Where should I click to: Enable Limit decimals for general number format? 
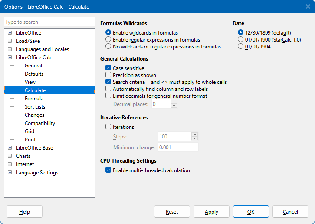(108, 96)
